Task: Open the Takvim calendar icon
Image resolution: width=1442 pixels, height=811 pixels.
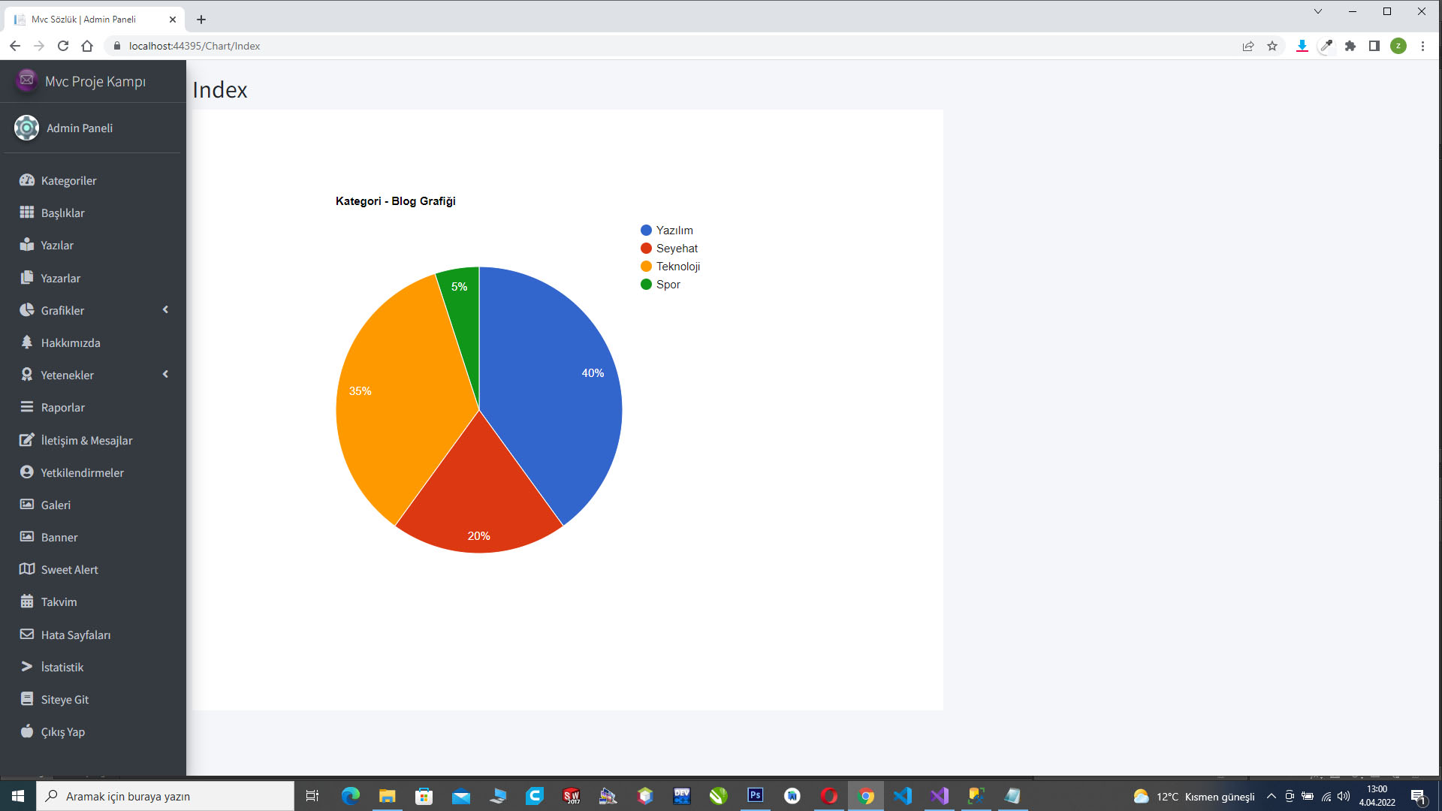Action: 27,601
